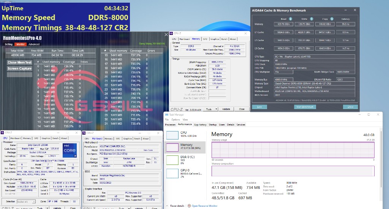Open the Graphics tab in the Intel Core i9 CPU-Z window
389x209 pixels.
pyautogui.click(x=46, y=138)
